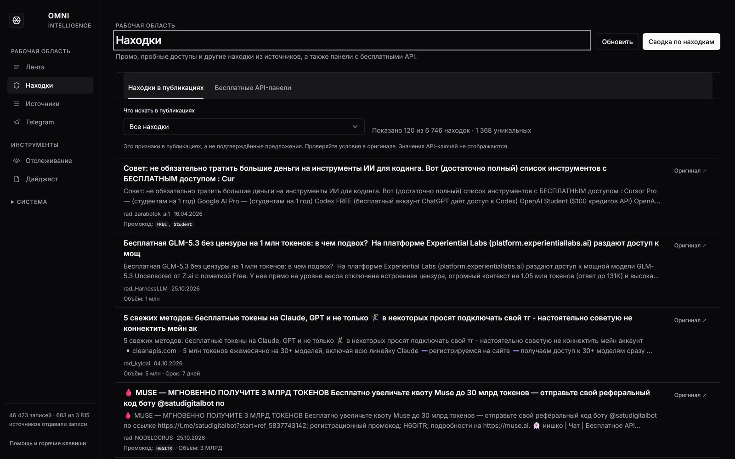The width and height of the screenshot is (735, 459).
Task: Open Помощь и горячие клавиши
Action: [x=48, y=443]
